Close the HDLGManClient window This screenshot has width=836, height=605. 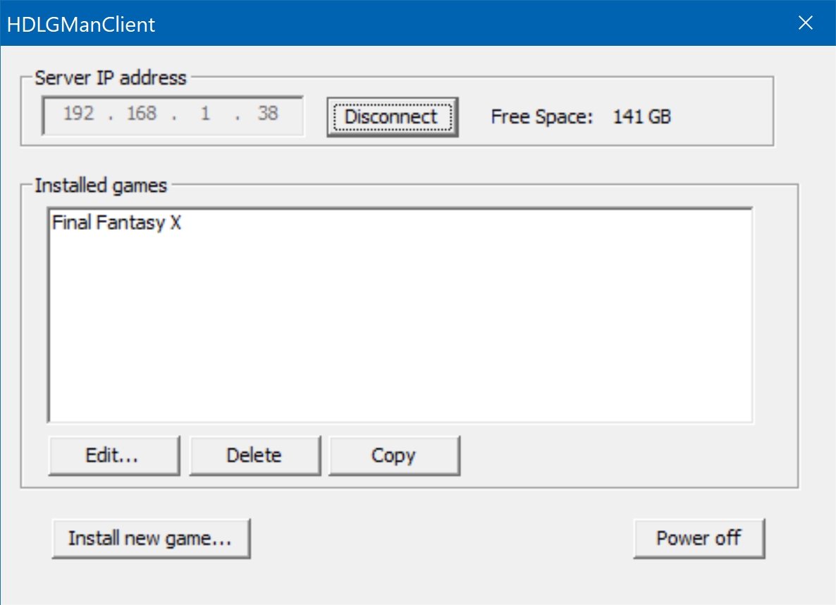tap(805, 23)
